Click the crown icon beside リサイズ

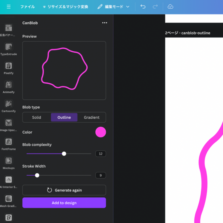44,7
